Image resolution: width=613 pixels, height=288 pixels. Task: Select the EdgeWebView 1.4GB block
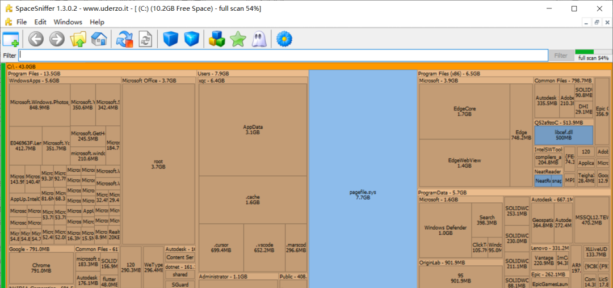point(464,163)
